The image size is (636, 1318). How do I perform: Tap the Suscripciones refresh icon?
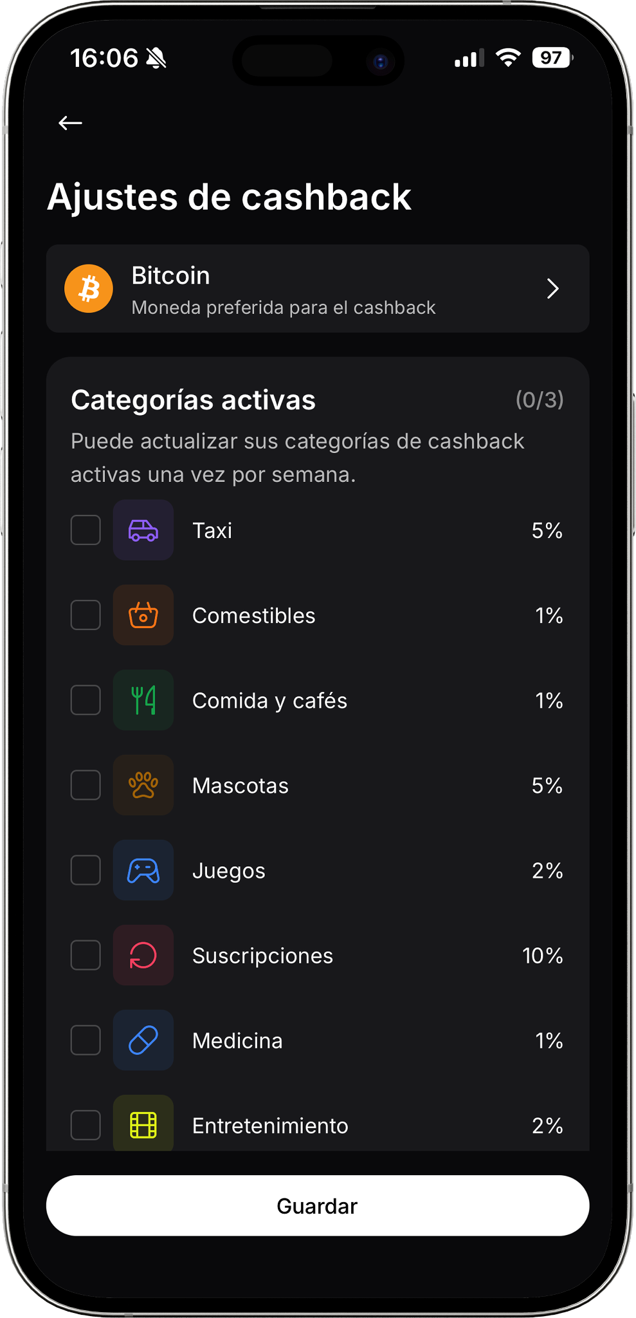pyautogui.click(x=143, y=955)
